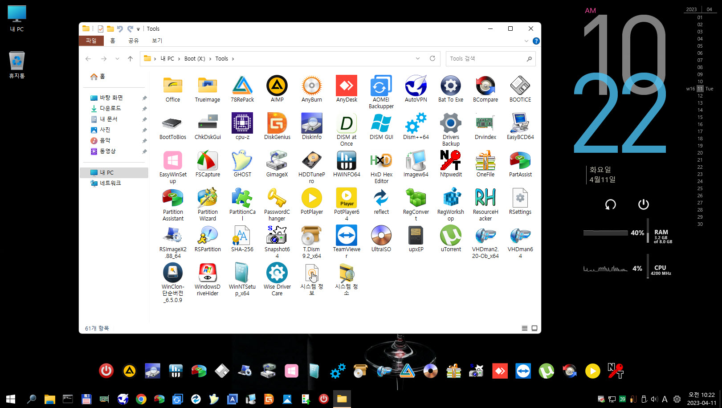The height and width of the screenshot is (408, 722).
Task: Launch uTorrent from the dock
Action: tap(547, 371)
